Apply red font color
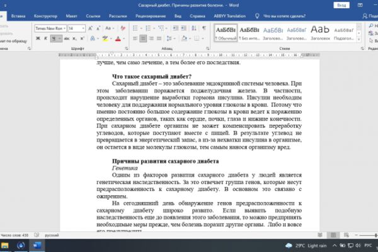The image size is (378, 252). point(118,38)
